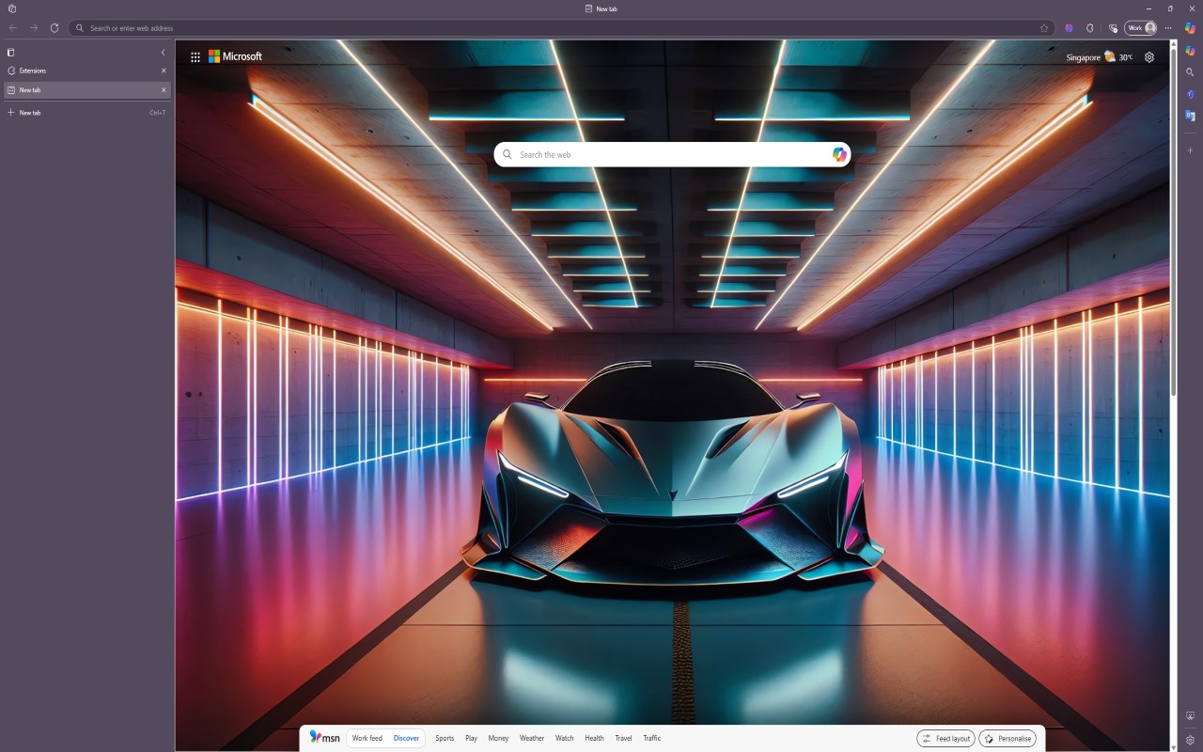Open the Copilot app in the sidebar
The height and width of the screenshot is (752, 1203).
click(1190, 51)
